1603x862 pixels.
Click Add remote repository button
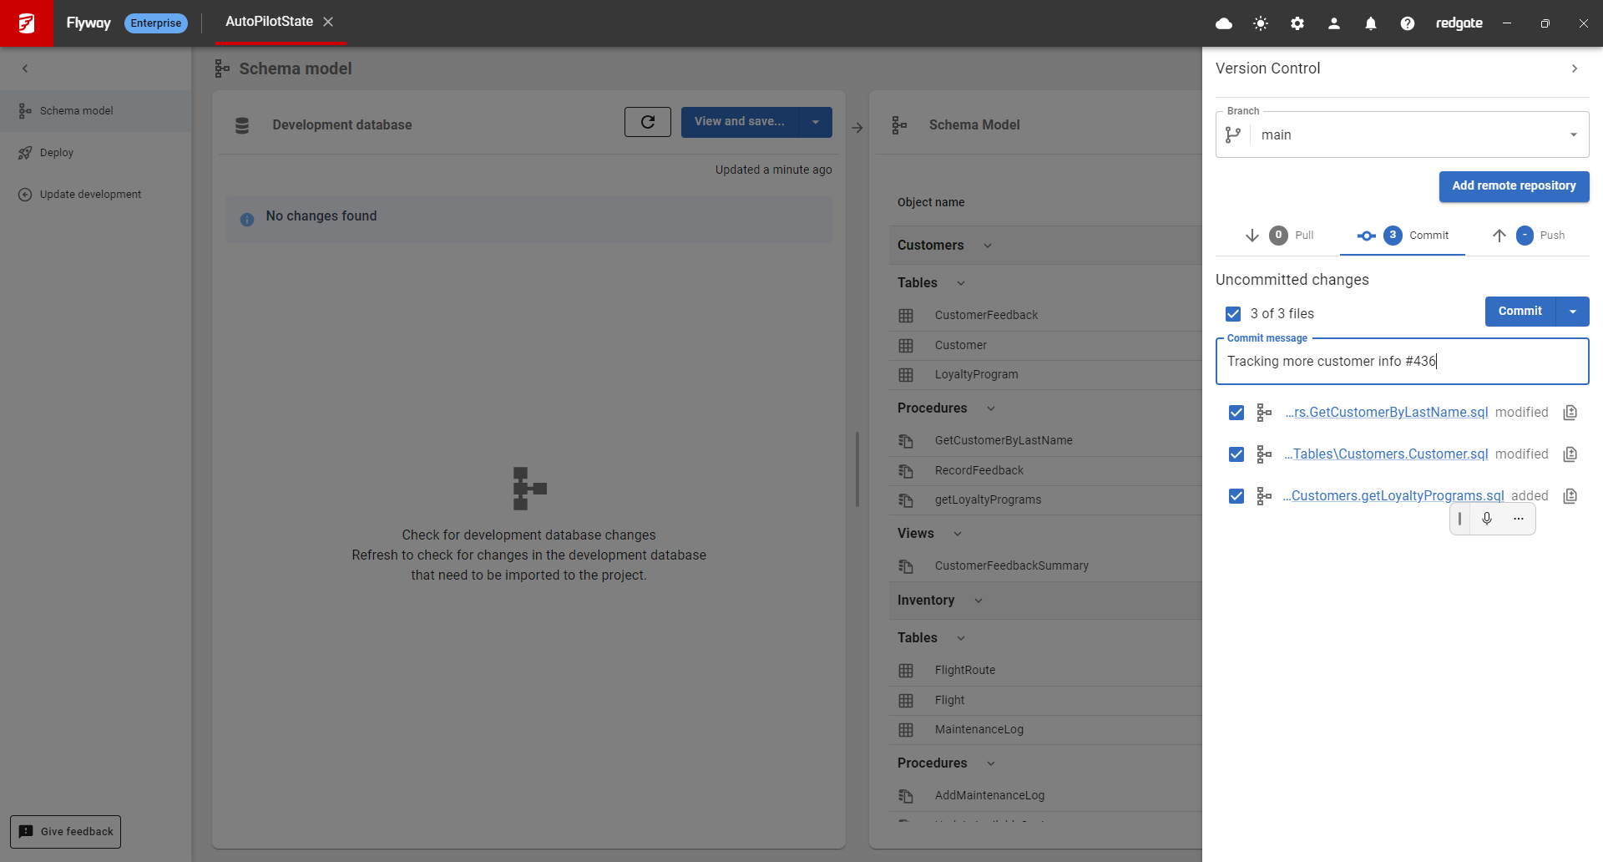click(1514, 186)
